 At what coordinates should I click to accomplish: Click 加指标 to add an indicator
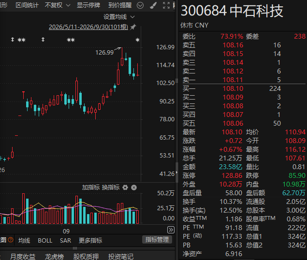tap(91, 188)
